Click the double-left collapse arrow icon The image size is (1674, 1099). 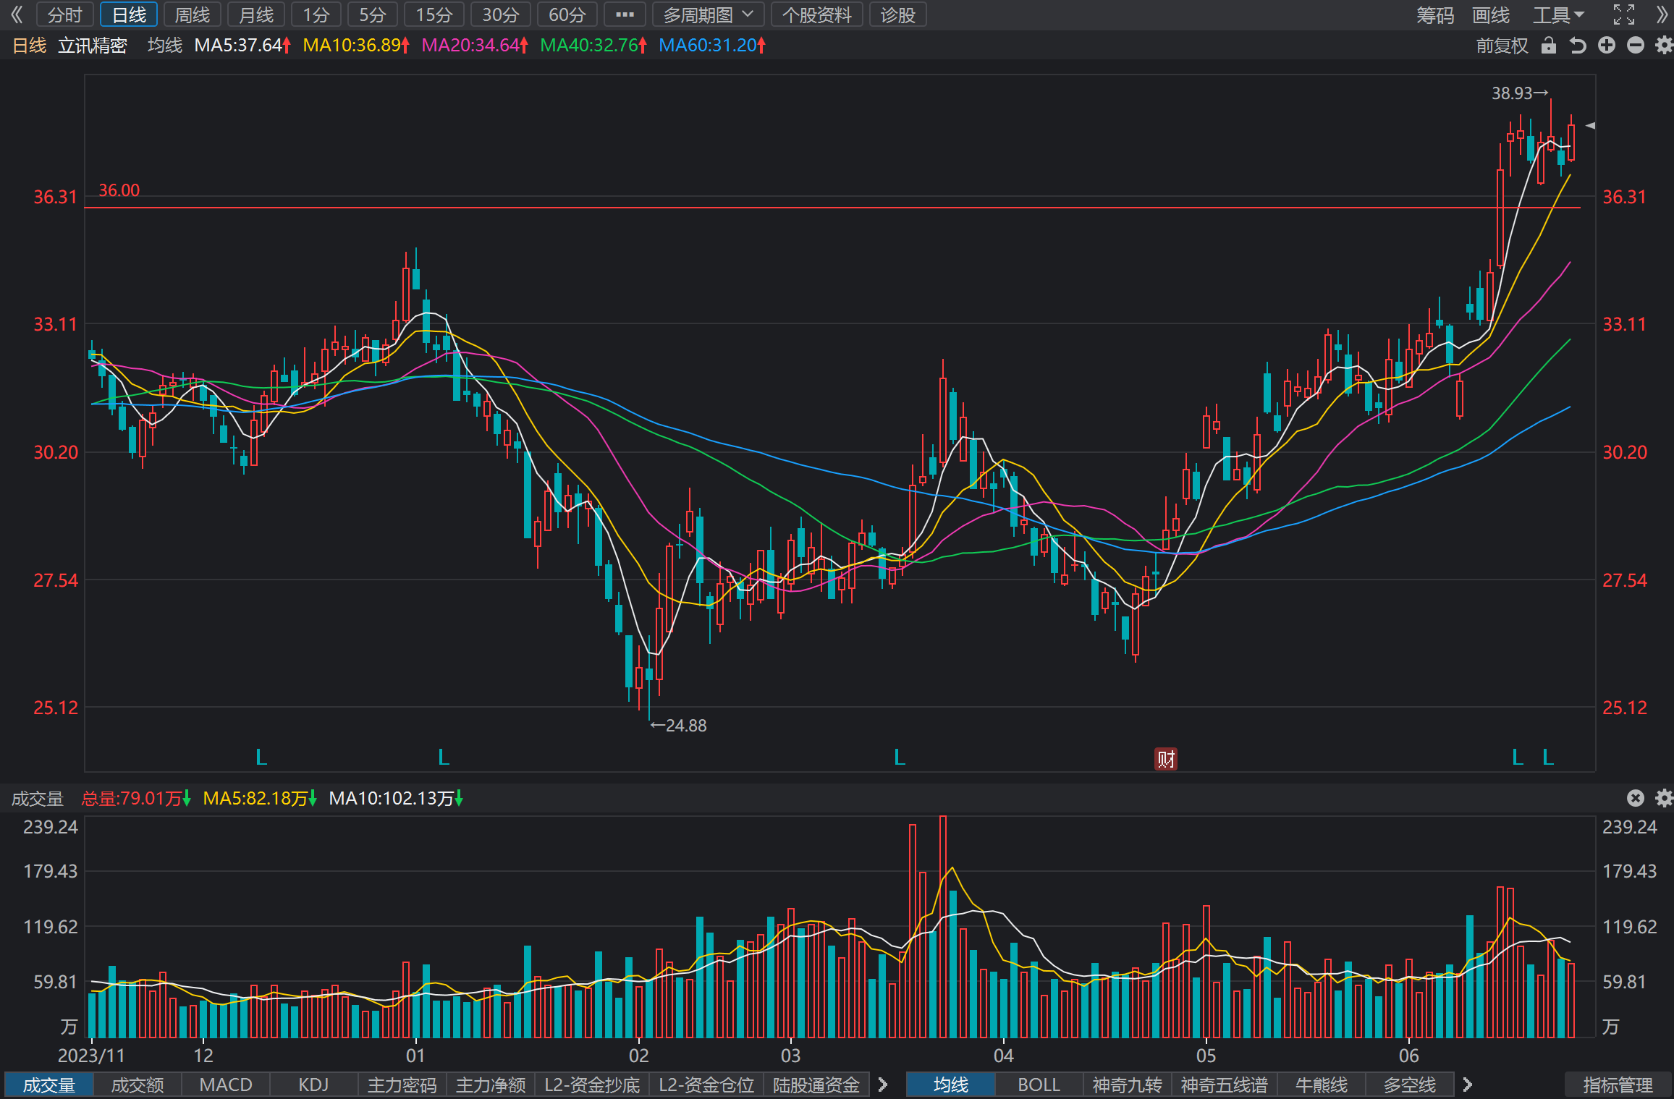point(16,14)
